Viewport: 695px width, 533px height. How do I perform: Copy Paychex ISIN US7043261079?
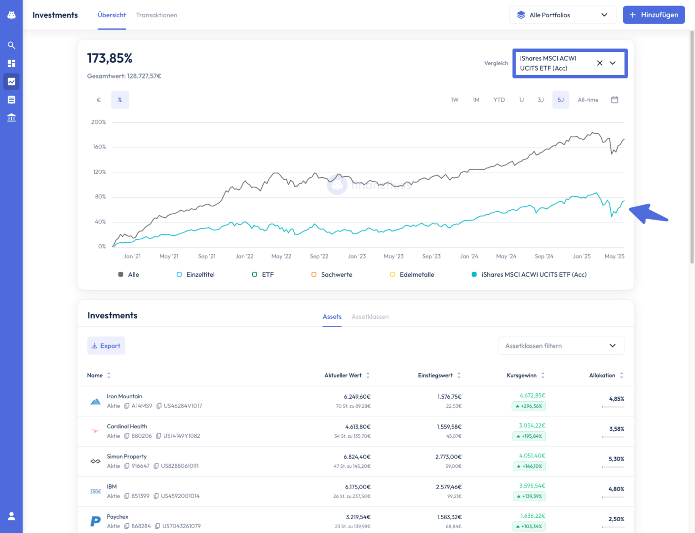click(157, 526)
